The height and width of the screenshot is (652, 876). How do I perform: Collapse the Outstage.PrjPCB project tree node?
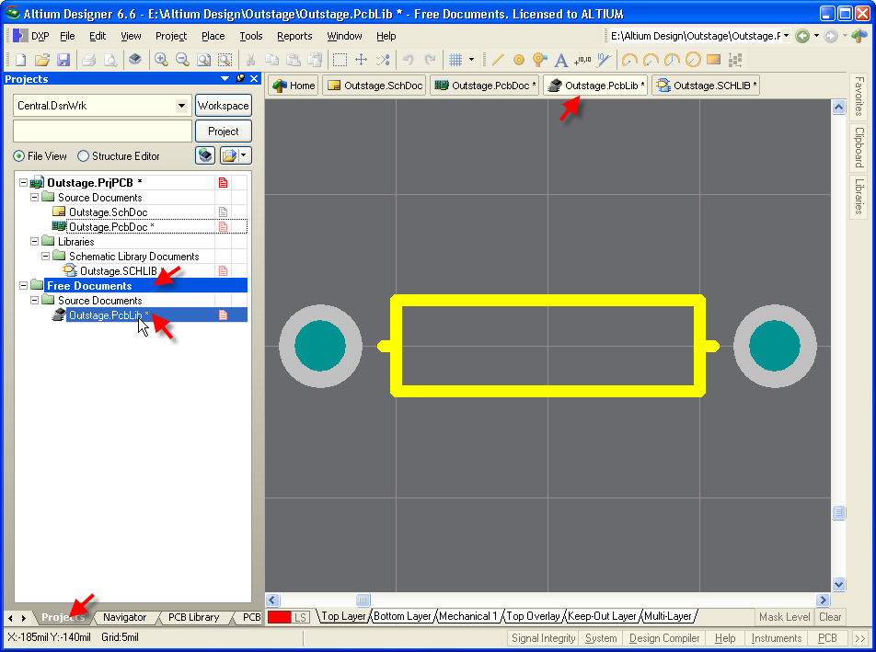(22, 183)
